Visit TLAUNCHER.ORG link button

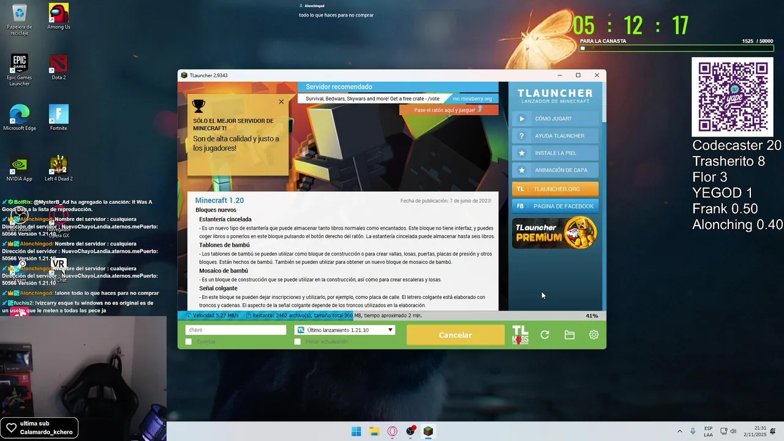555,189
